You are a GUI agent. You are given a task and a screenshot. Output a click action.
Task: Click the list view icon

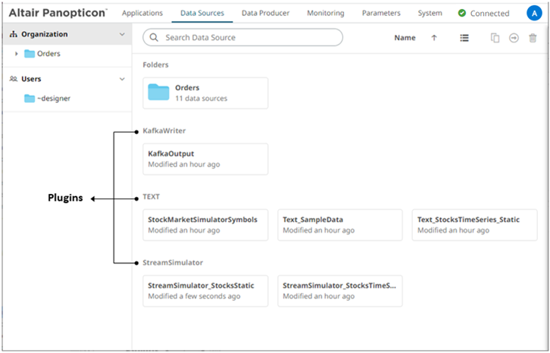[464, 38]
